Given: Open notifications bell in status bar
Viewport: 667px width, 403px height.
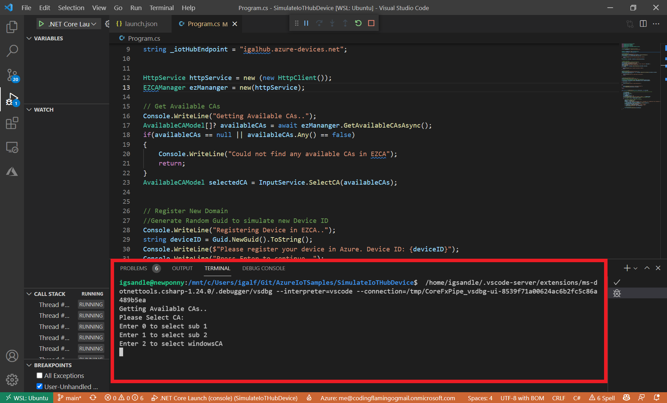Looking at the screenshot, I should [657, 398].
